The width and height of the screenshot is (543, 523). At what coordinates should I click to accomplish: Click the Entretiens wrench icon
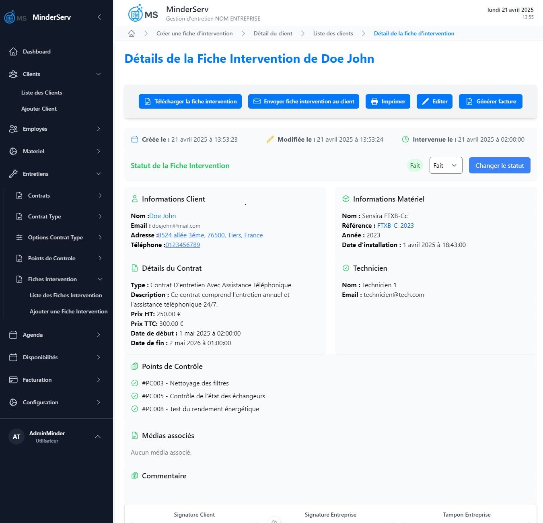pyautogui.click(x=13, y=174)
